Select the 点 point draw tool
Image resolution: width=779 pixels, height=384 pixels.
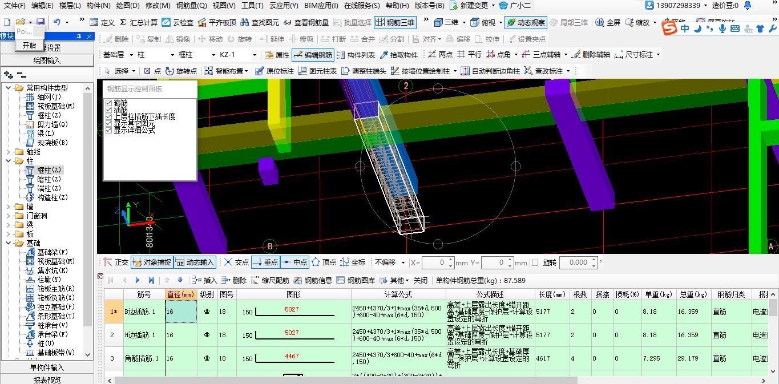click(x=152, y=71)
